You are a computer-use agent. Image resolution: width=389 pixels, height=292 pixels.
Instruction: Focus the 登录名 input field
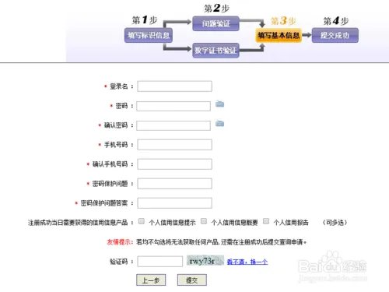(174, 86)
